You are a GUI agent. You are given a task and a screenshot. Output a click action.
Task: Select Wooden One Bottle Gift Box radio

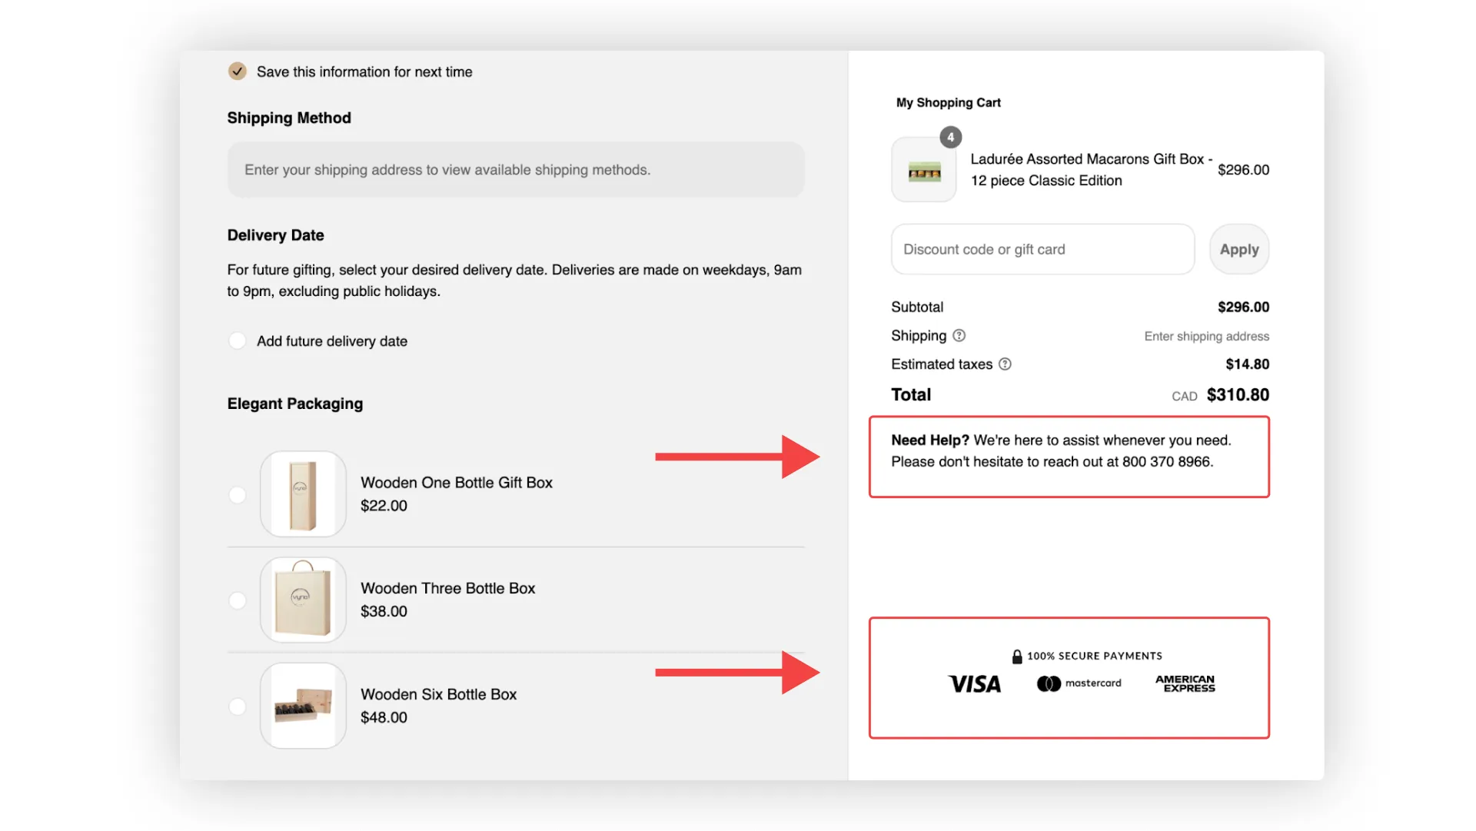[x=238, y=495]
